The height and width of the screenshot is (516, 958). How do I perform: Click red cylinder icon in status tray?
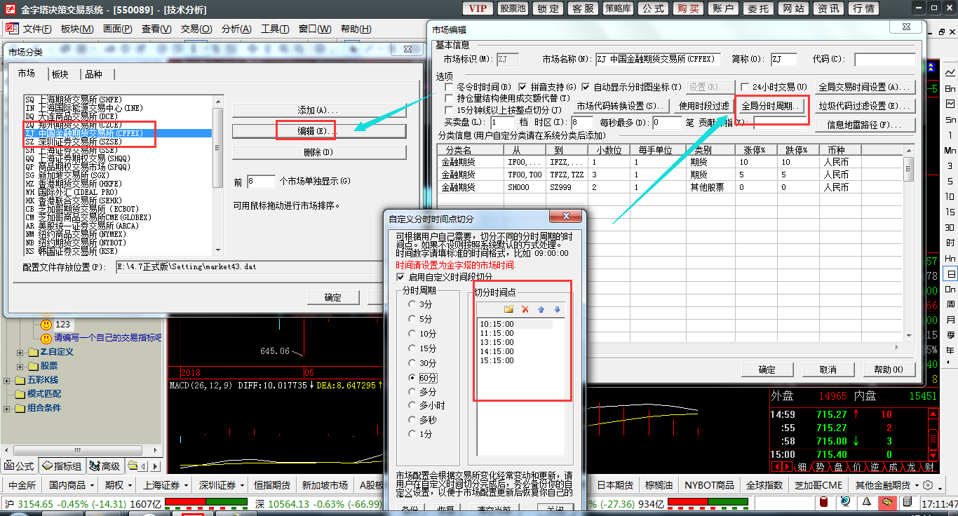coord(825,502)
